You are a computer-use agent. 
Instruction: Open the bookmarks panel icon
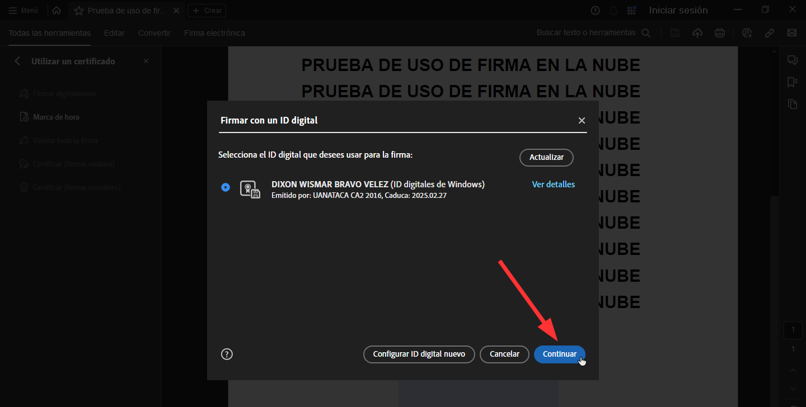click(792, 82)
